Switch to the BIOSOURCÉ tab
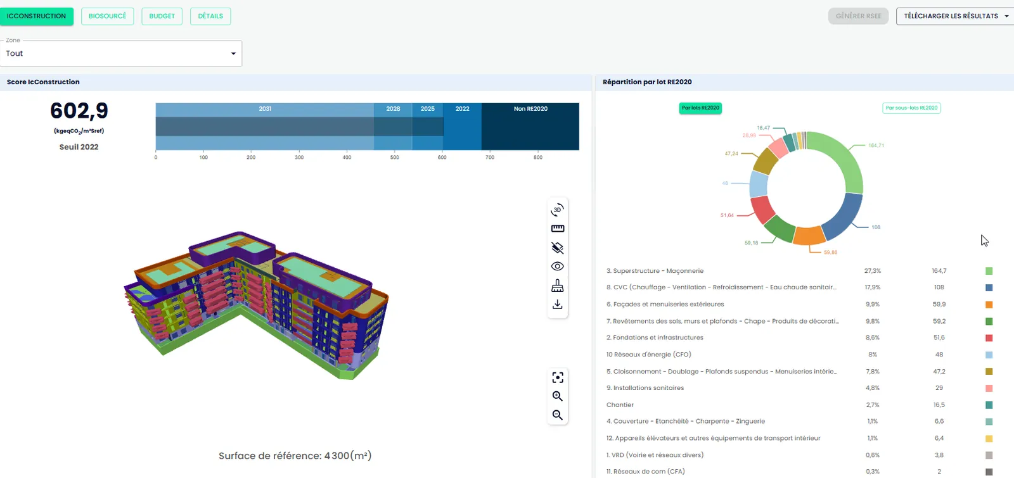This screenshot has height=478, width=1014. coord(107,16)
